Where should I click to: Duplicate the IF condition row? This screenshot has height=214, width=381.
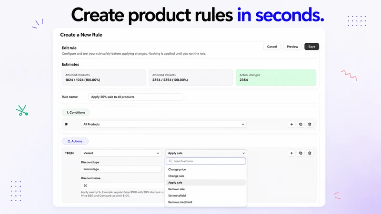[x=301, y=124]
